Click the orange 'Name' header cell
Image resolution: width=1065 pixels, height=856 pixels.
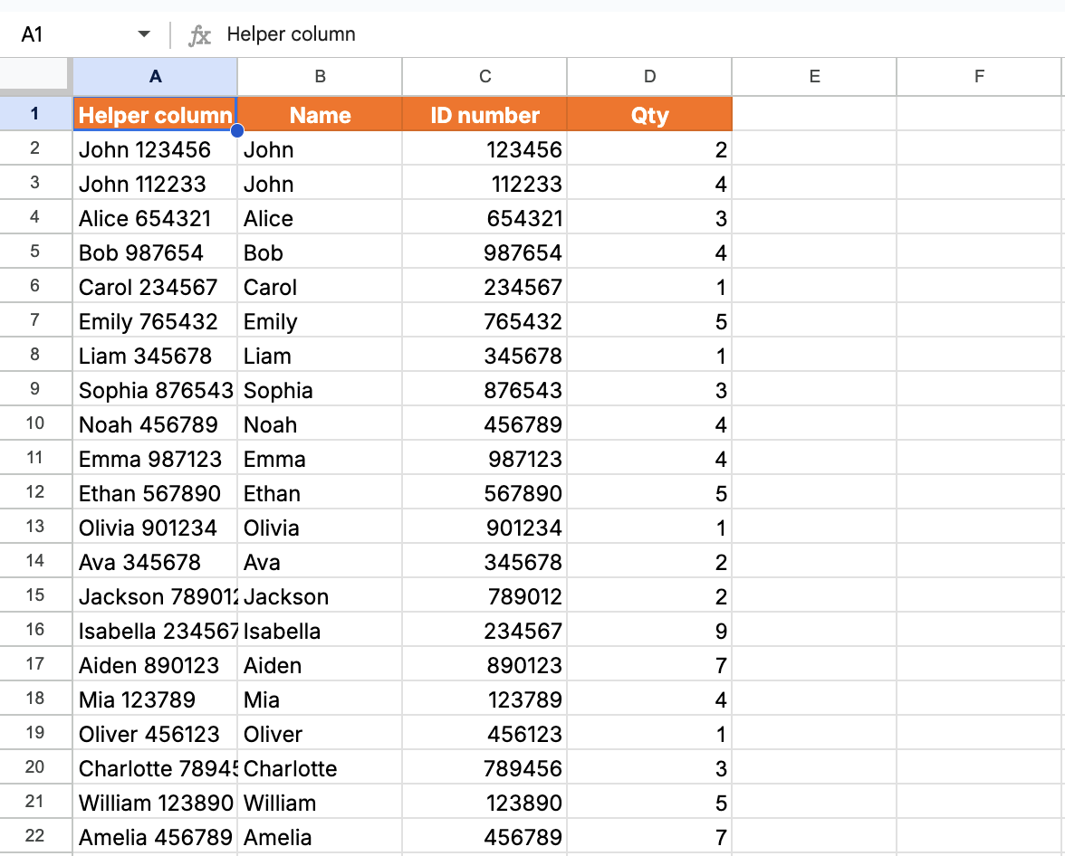(x=320, y=115)
